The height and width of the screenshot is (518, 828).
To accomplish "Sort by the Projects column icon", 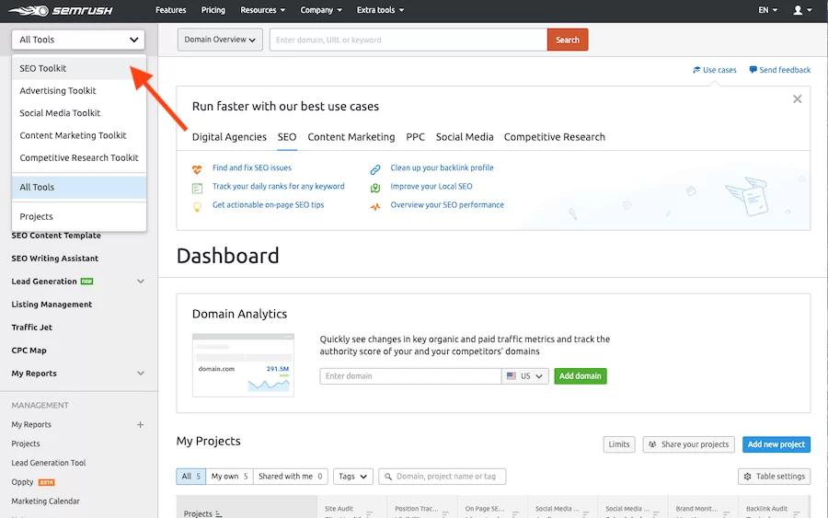I will tap(219, 513).
